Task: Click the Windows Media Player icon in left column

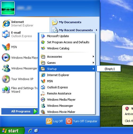Action: tap(6, 58)
